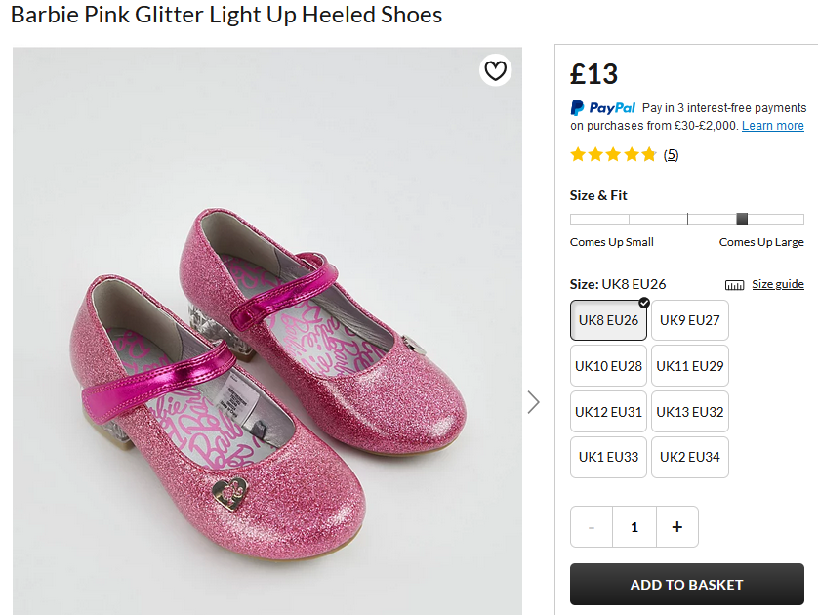Click the next image arrow chevron

pos(533,402)
